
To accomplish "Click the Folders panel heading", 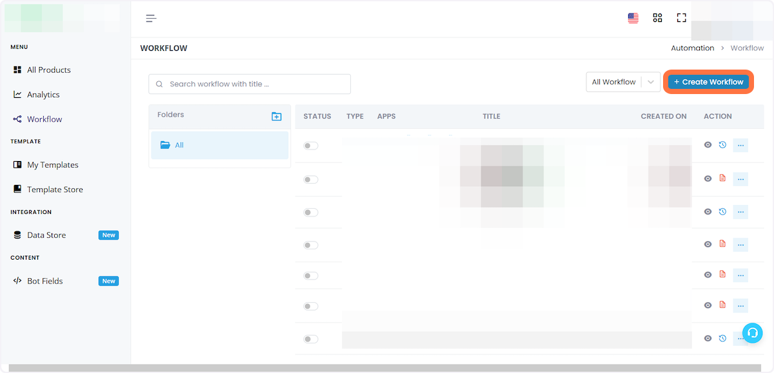I will [171, 115].
